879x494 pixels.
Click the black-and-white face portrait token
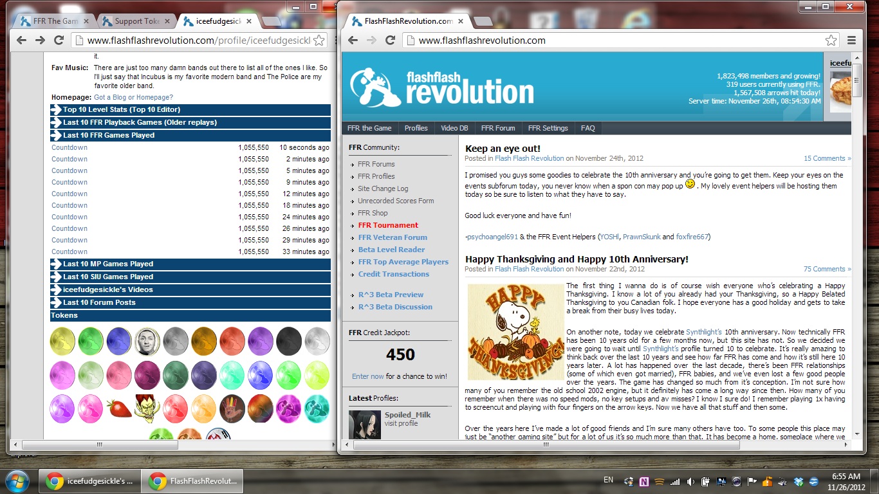coord(147,340)
